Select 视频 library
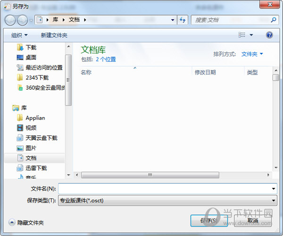283x236 pixels. coord(31,128)
